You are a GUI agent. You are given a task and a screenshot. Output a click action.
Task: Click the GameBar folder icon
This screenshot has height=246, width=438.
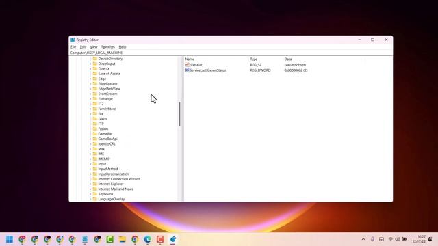[x=94, y=134]
